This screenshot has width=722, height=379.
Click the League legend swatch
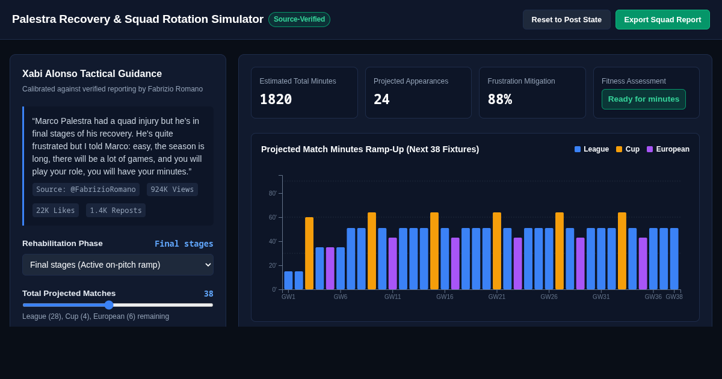click(x=578, y=149)
